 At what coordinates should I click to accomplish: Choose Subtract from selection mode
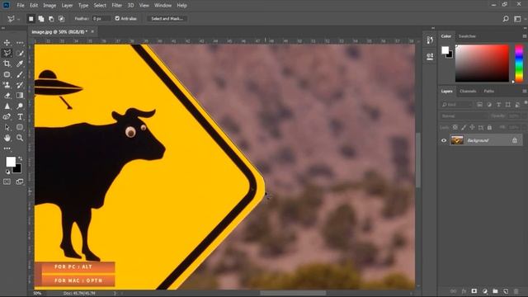51,19
